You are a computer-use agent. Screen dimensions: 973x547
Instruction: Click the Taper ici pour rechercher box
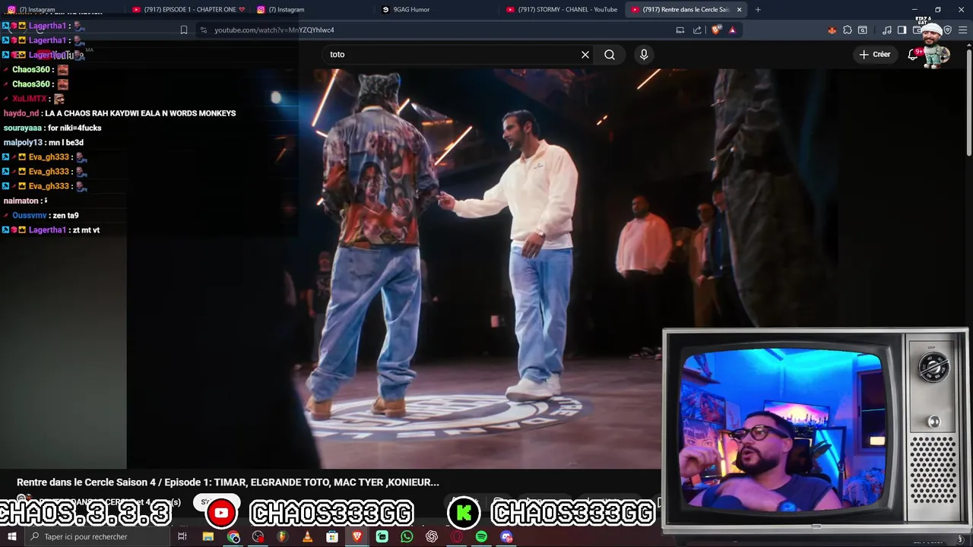click(97, 536)
